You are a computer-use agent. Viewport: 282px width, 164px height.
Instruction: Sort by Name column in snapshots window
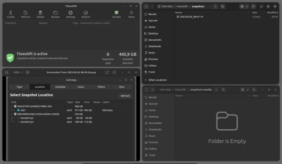tap(179, 13)
